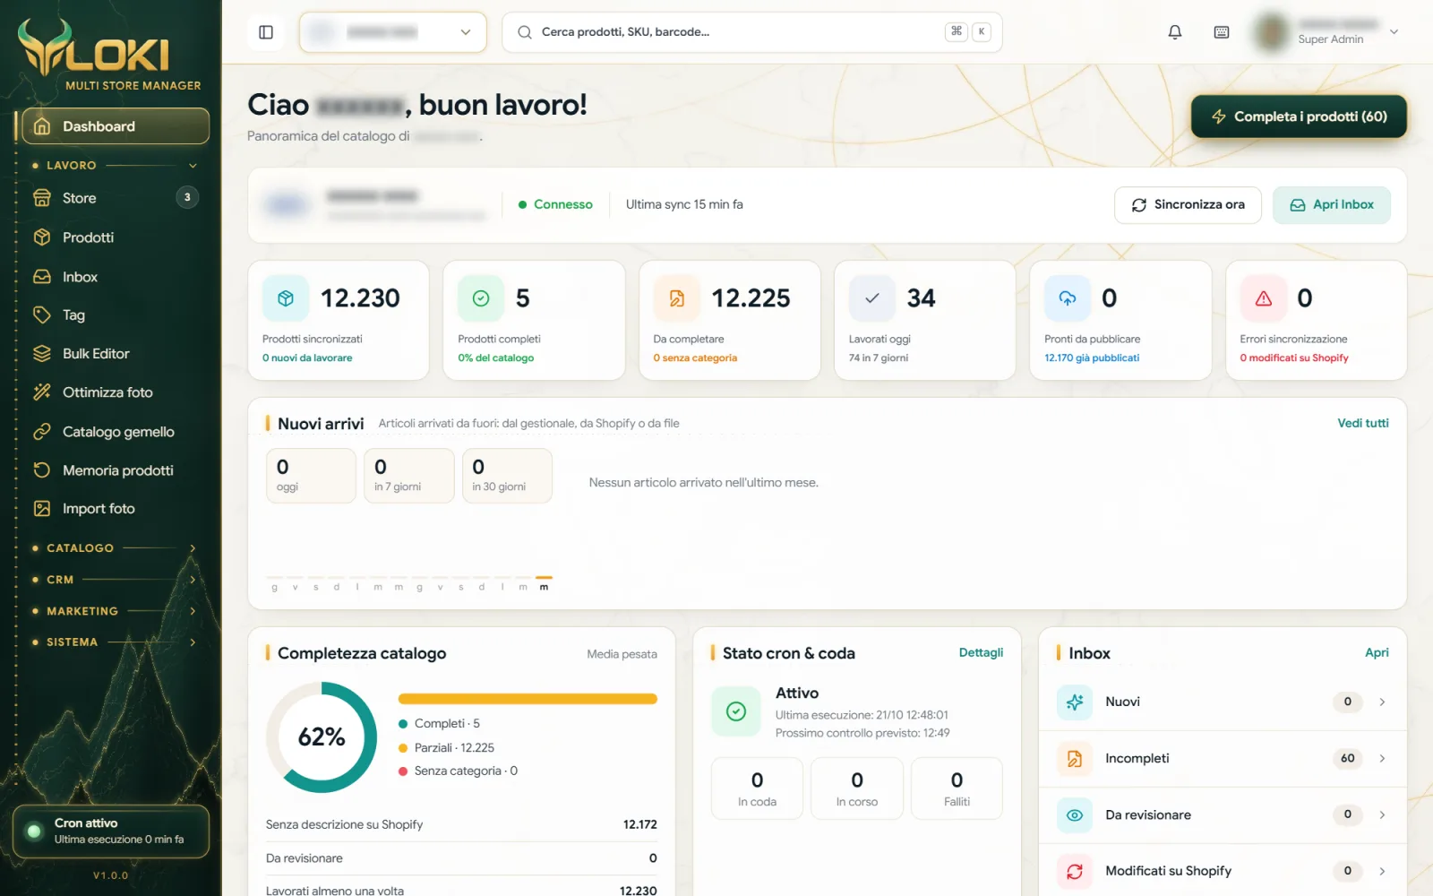Image resolution: width=1433 pixels, height=896 pixels.
Task: Go to Dashboard in sidebar
Action: 116,126
